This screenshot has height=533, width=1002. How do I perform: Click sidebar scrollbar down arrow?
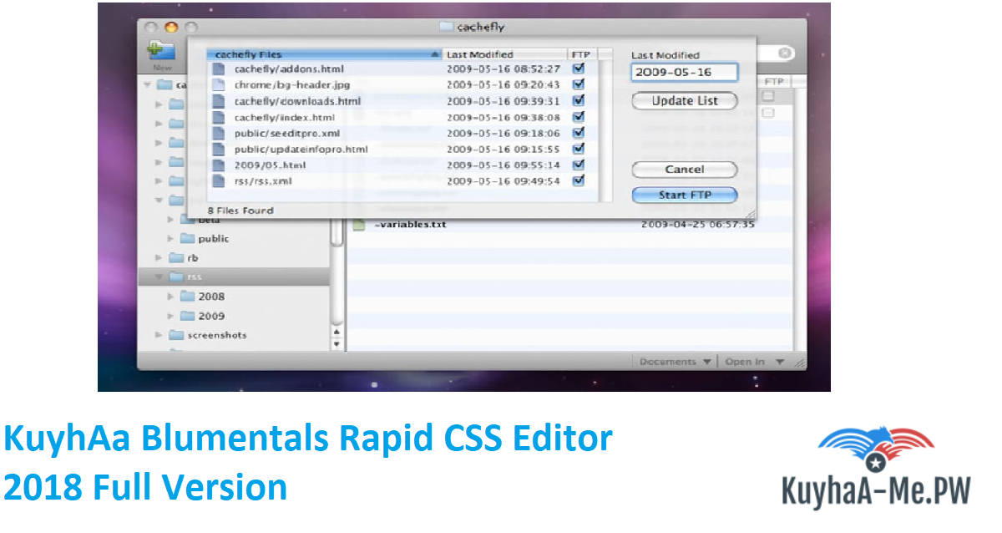337,343
